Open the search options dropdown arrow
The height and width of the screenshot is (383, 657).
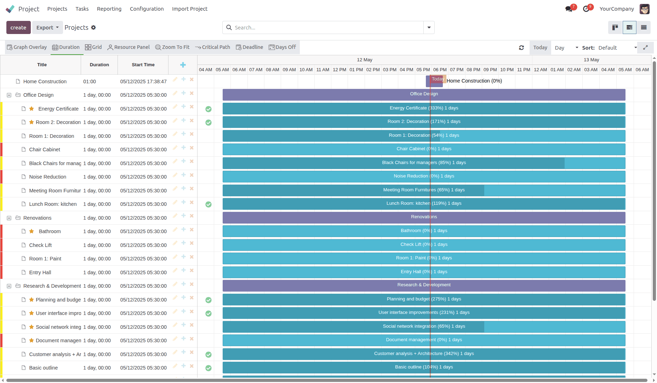coord(429,28)
